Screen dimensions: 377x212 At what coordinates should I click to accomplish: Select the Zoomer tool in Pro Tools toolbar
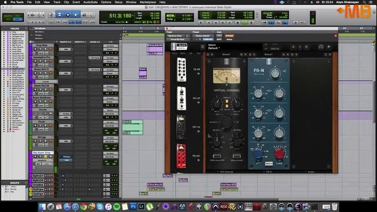[51, 15]
